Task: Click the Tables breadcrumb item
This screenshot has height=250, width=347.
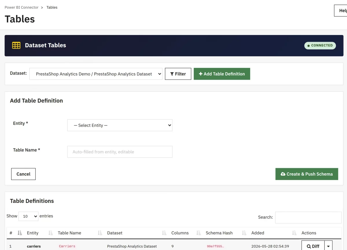Action: click(x=52, y=7)
